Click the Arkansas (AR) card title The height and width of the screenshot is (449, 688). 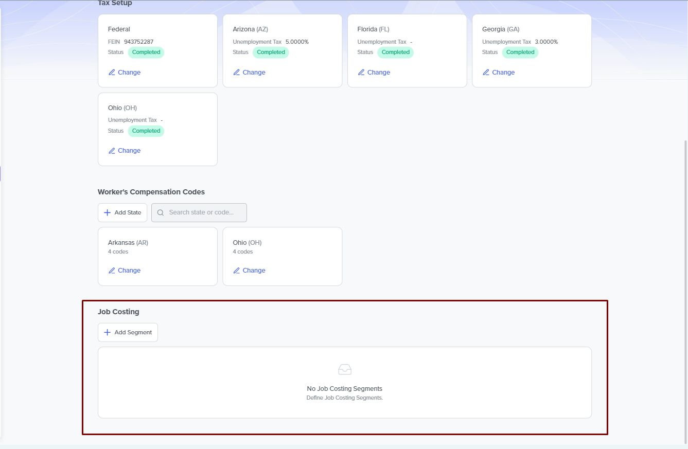(x=128, y=243)
